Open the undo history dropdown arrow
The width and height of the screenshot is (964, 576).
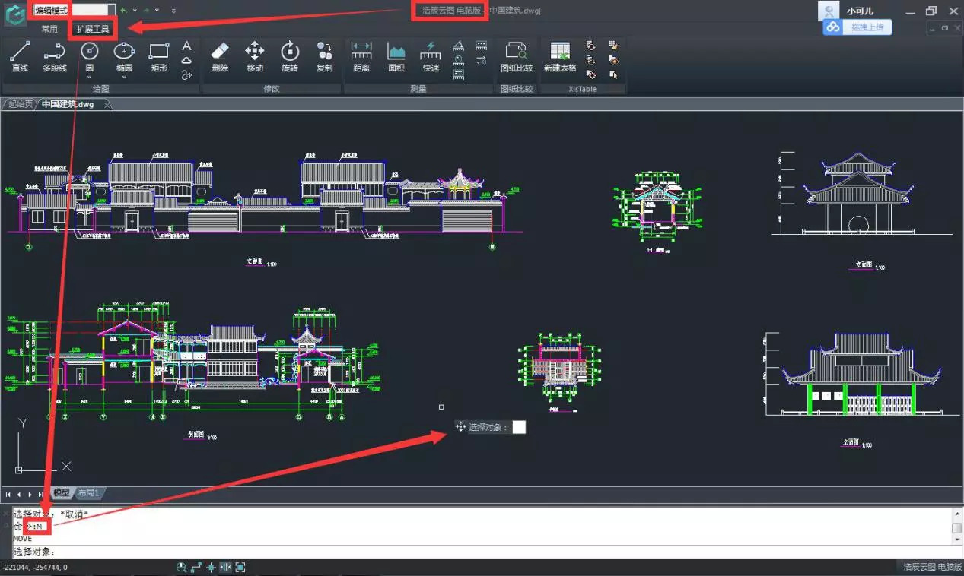click(x=135, y=11)
